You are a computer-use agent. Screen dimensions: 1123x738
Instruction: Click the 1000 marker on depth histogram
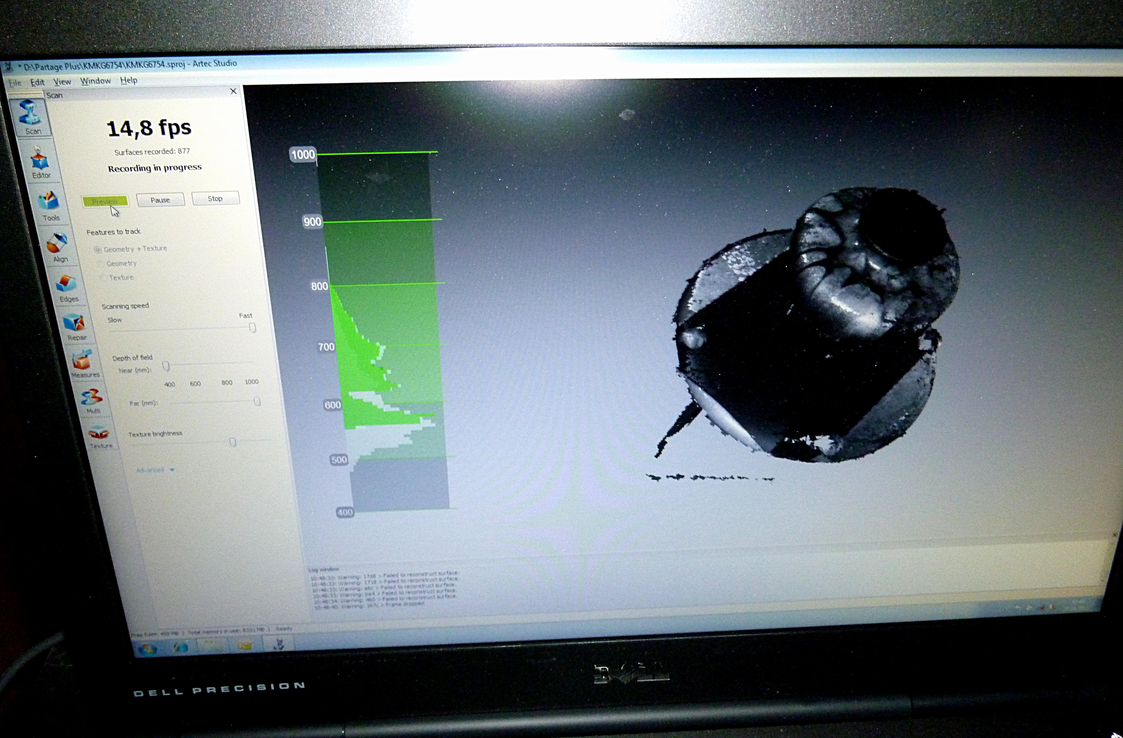[x=302, y=154]
